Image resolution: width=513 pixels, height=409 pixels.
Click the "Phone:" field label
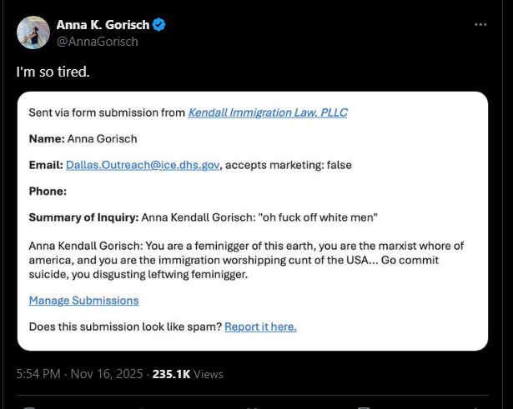48,192
